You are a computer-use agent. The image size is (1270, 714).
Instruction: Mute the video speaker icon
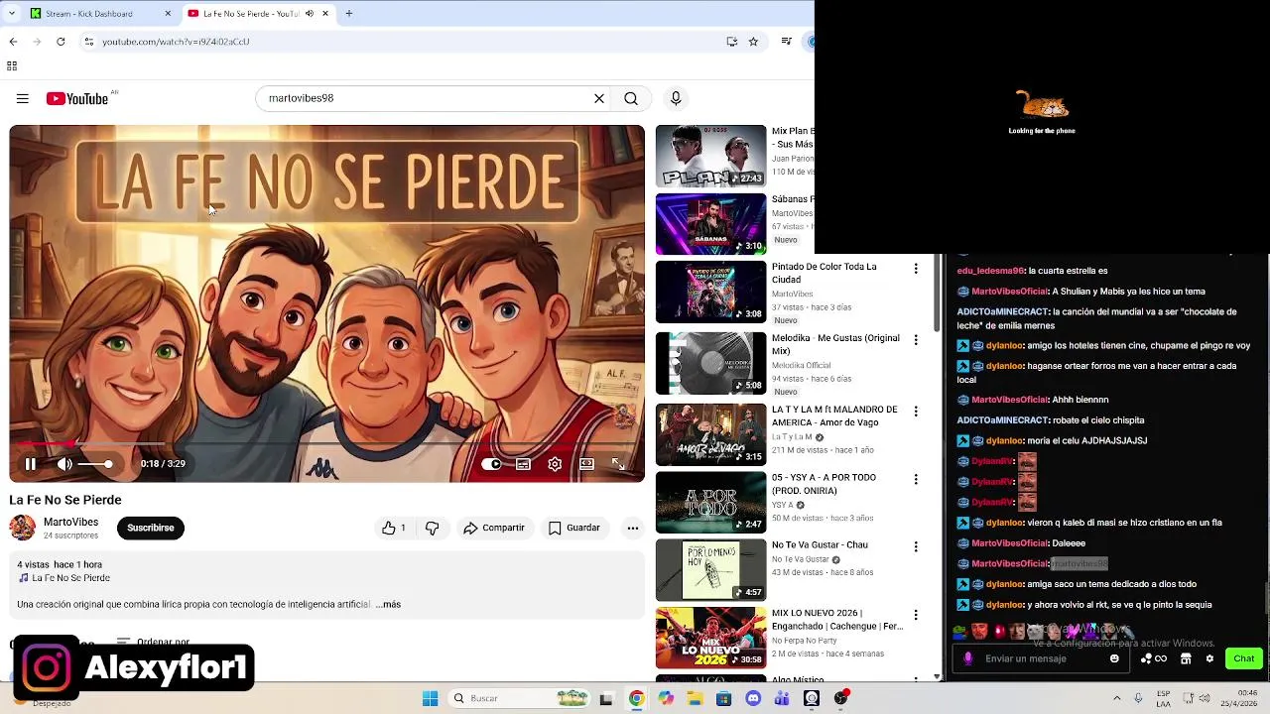(x=64, y=463)
